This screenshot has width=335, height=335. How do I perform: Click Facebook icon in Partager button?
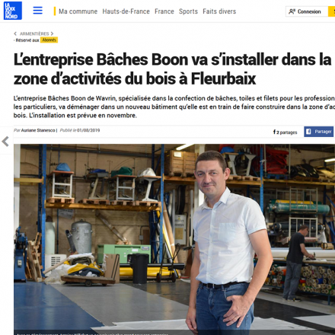pyautogui.click(x=308, y=132)
